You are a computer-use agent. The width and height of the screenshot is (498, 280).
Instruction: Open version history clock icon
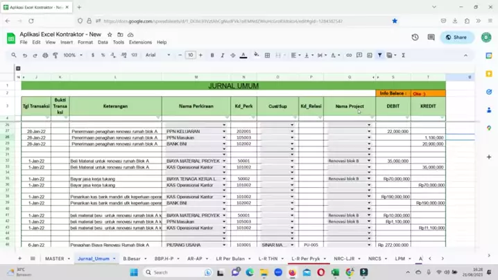pyautogui.click(x=415, y=37)
